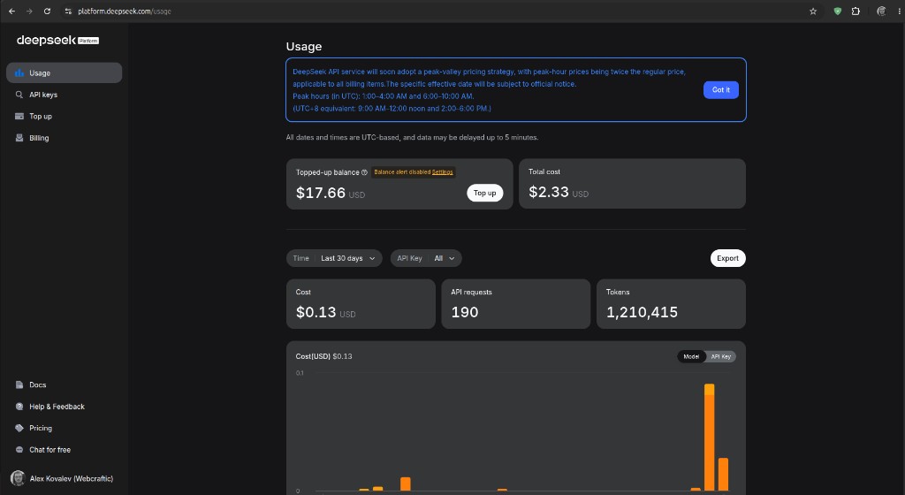
Task: Click the Cost(USD) $0.13 chart title
Action: point(323,356)
